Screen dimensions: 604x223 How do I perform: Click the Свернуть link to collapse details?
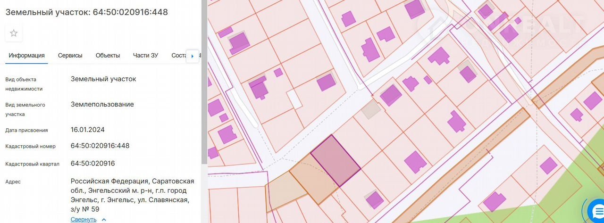[x=84, y=219]
